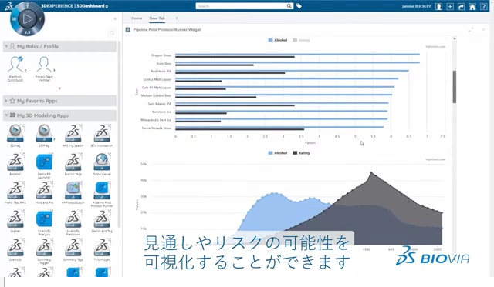Click the search icon in the apps side panel
Image resolution: width=494 pixels, height=287 pixels.
tap(112, 33)
